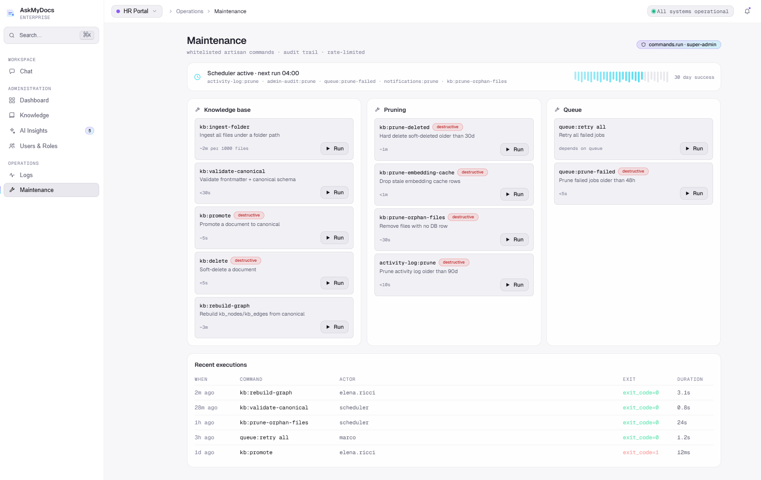Select Maintenance in the sidebar
The image size is (761, 480).
tap(51, 190)
